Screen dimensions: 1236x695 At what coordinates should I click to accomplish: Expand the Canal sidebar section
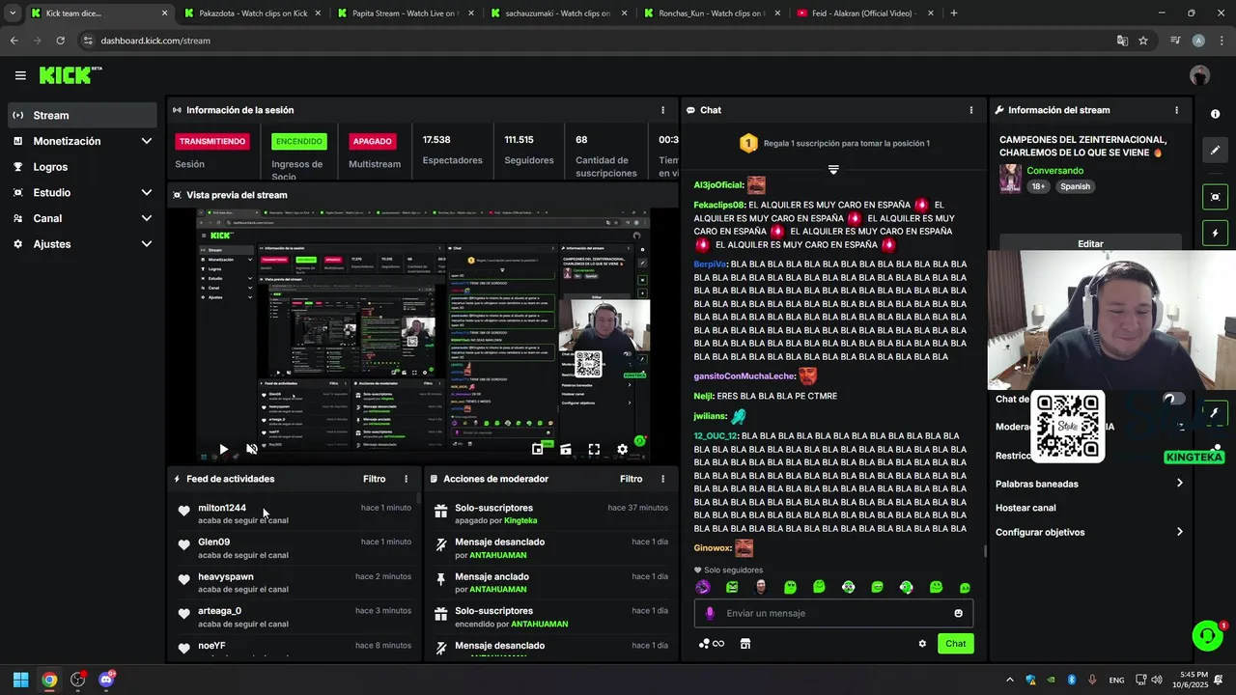pyautogui.click(x=82, y=218)
